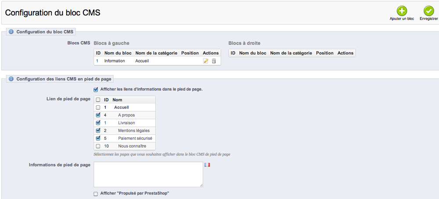Click Nom du bloc header in left table
The height and width of the screenshot is (199, 439).
(118, 53)
